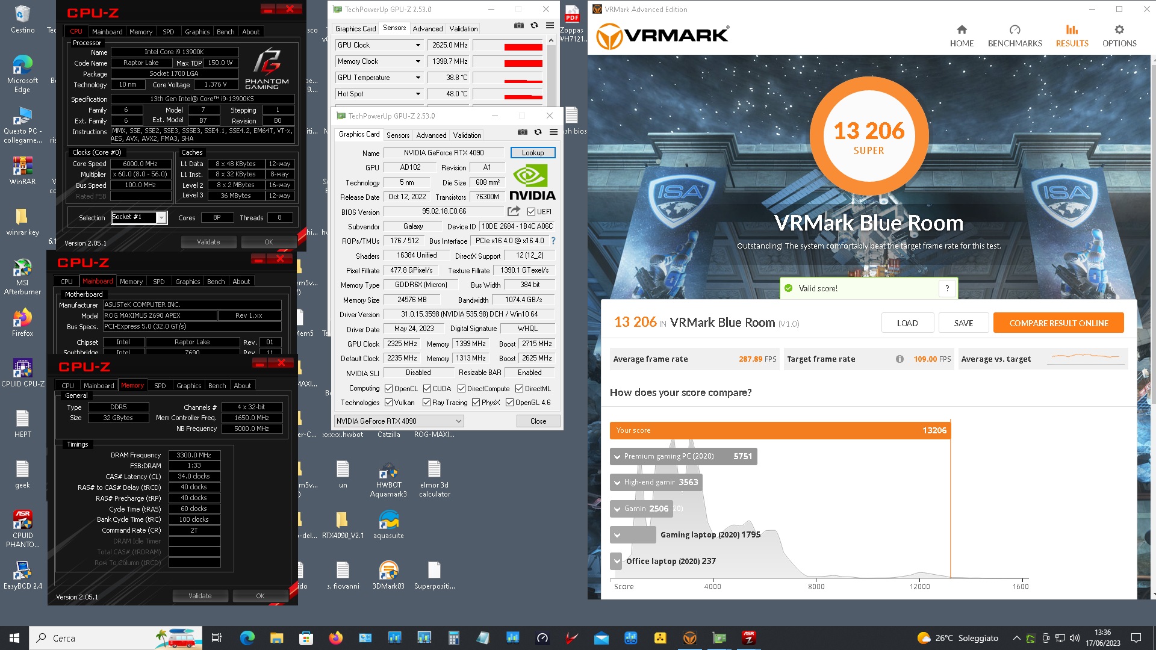Screen dimensions: 1156x650
Task: Open the hamburger menu in GPU-Z Sensors window
Action: [x=550, y=25]
